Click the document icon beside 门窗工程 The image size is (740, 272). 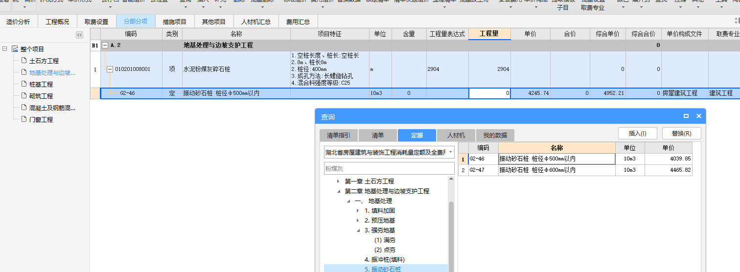coord(24,119)
